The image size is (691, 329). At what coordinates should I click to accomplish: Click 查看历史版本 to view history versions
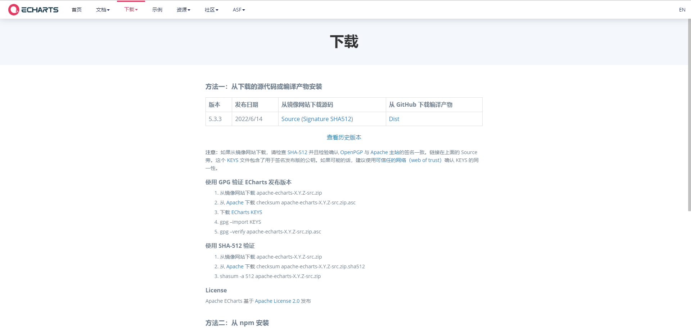[x=344, y=137]
